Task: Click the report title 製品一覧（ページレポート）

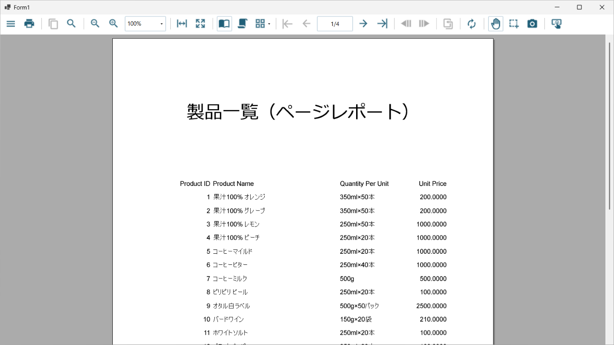Action: [x=298, y=112]
